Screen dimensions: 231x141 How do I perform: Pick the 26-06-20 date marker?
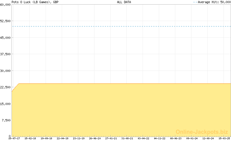(95, 138)
